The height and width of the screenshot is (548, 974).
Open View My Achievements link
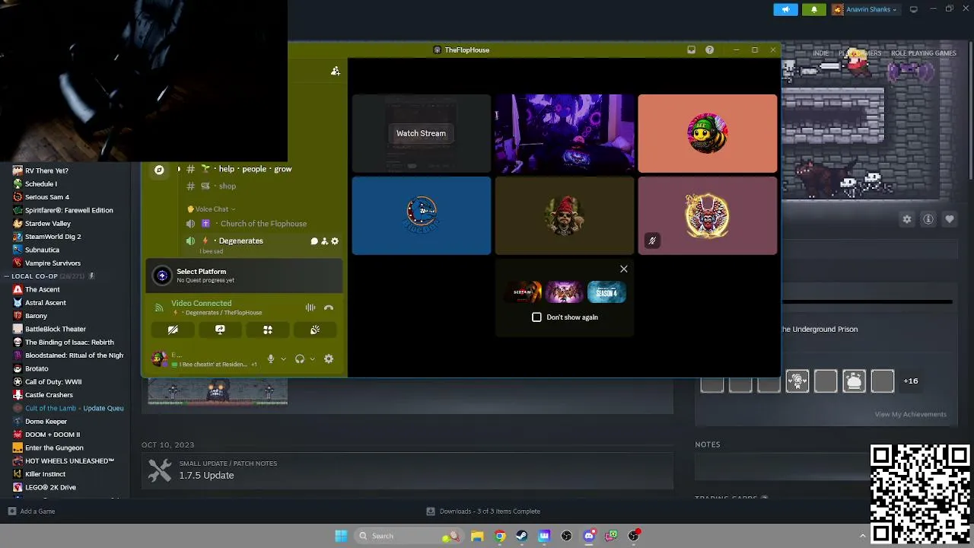[910, 415]
